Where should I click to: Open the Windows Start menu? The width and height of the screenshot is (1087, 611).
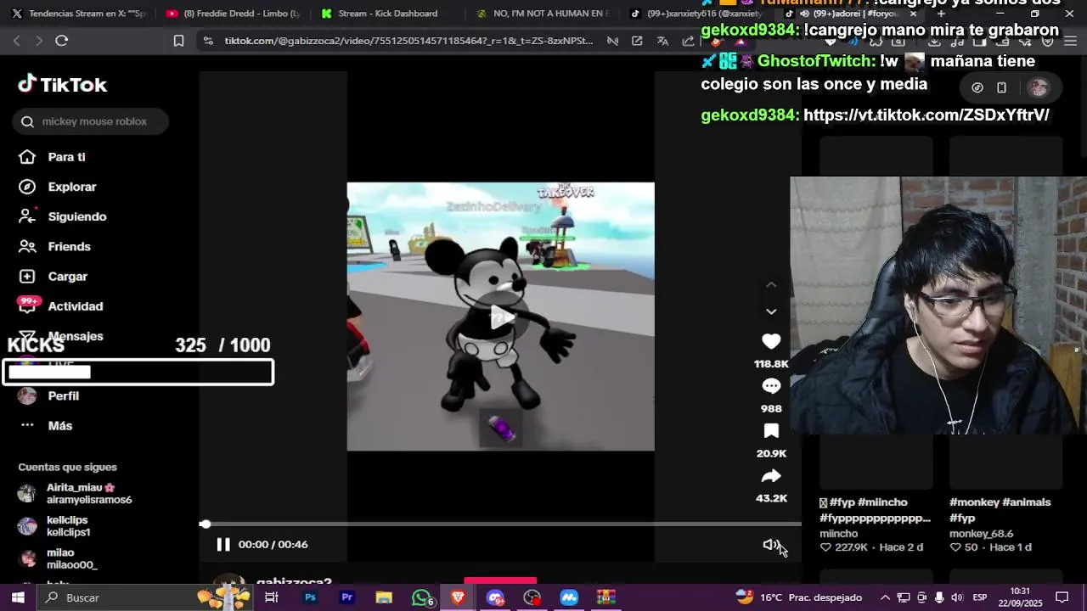click(17, 597)
